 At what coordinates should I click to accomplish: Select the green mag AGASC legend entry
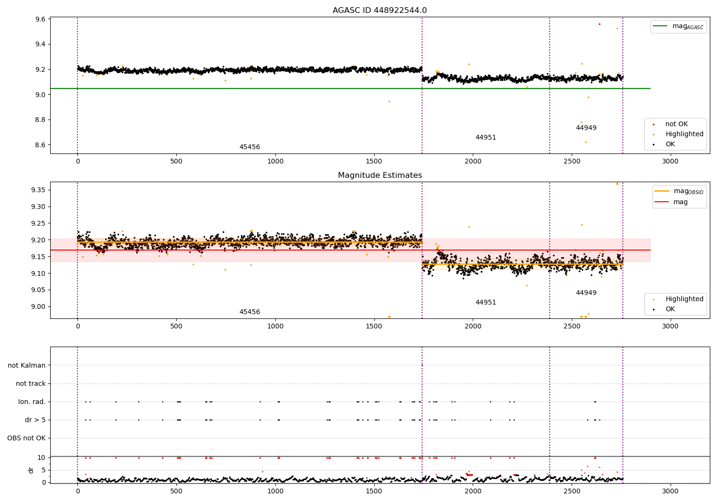click(x=678, y=26)
